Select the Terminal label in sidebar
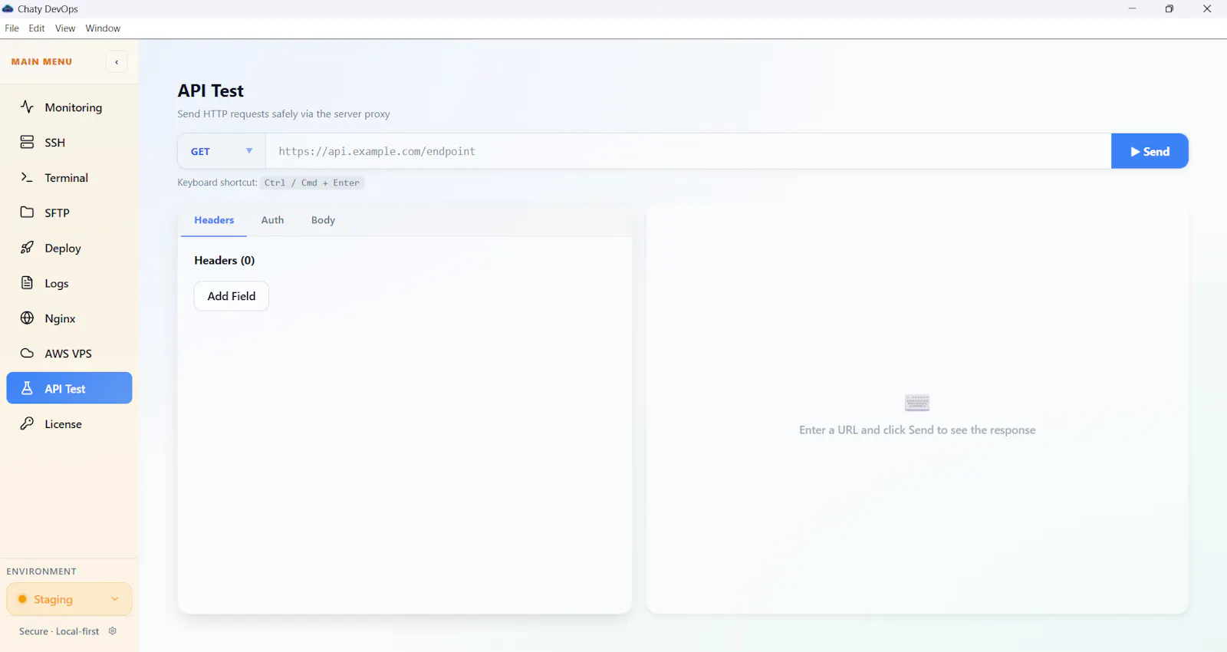1227x652 pixels. tap(67, 178)
